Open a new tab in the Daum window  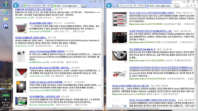(x=177, y=6)
